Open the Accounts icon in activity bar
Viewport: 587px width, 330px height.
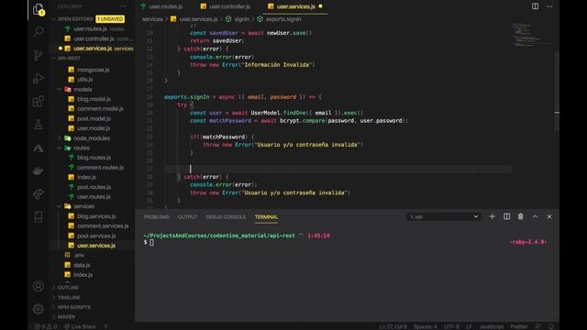39,286
